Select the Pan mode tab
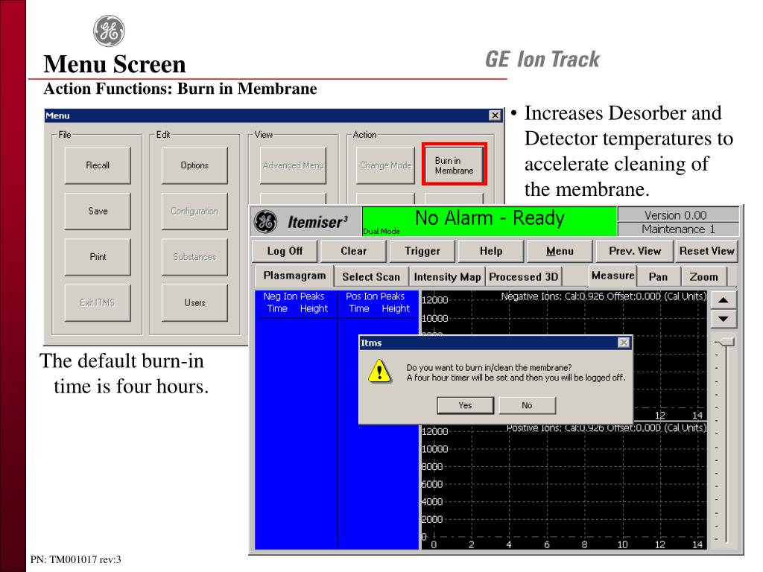The height and width of the screenshot is (572, 763). click(x=658, y=277)
